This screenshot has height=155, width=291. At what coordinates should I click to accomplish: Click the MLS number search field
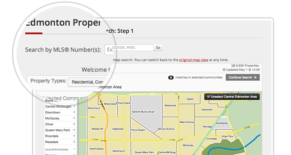click(x=129, y=48)
